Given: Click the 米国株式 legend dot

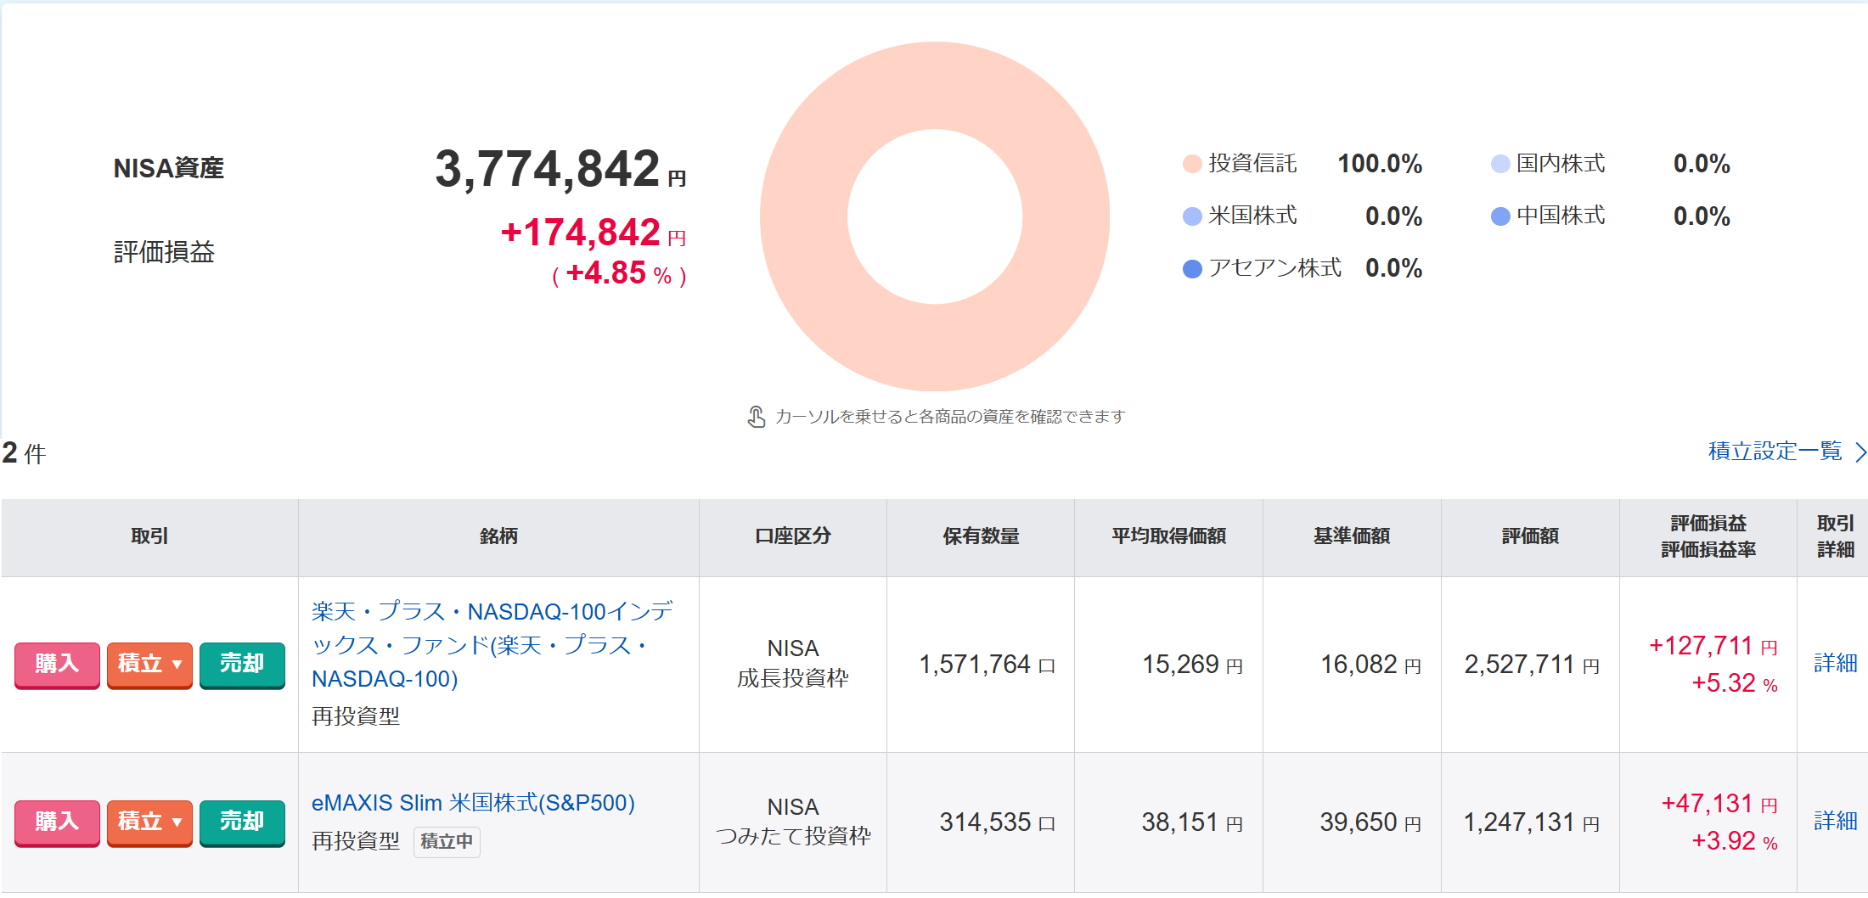Looking at the screenshot, I should pyautogui.click(x=1192, y=216).
